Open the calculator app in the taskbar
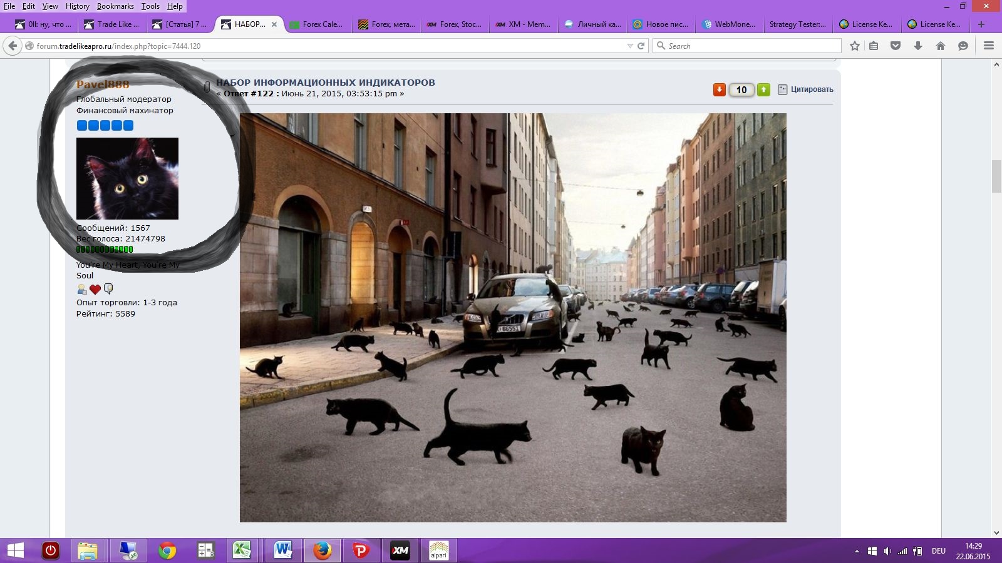 pos(206,550)
